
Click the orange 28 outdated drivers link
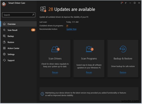(x=67, y=26)
